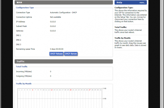
Task: Select day 27 in the monthly traffic graph
Action: point(90,90)
